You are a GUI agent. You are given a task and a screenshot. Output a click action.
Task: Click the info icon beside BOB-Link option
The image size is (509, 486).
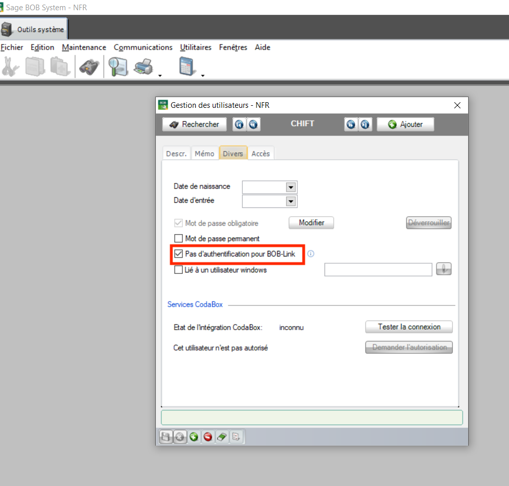(x=311, y=253)
